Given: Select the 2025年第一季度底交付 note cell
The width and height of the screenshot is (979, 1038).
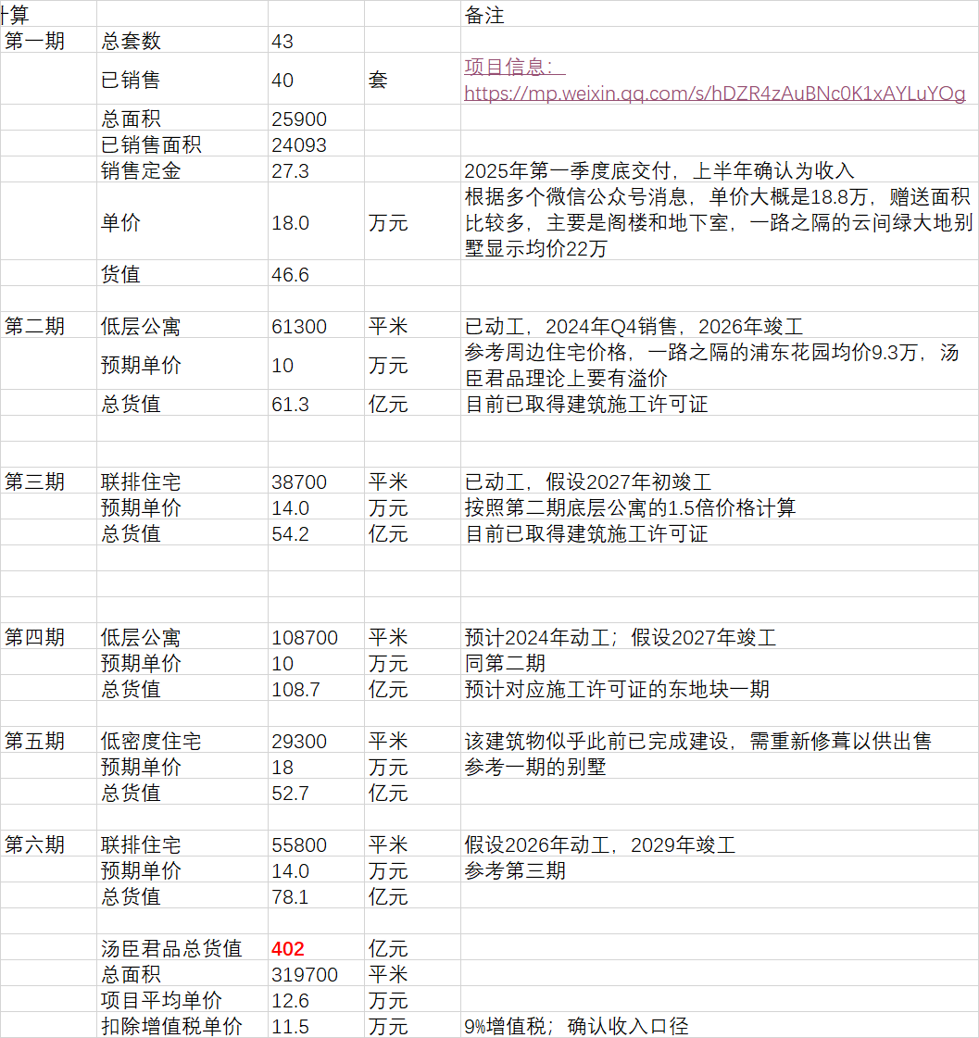Looking at the screenshot, I should coord(720,169).
